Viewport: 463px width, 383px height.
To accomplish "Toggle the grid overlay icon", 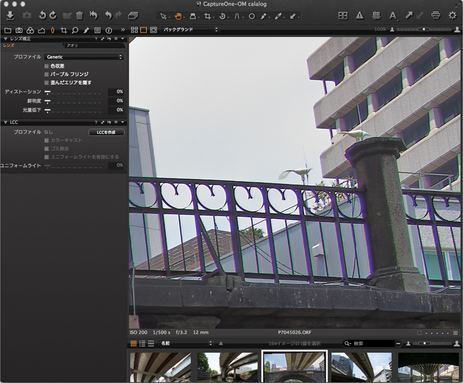I will point(376,16).
